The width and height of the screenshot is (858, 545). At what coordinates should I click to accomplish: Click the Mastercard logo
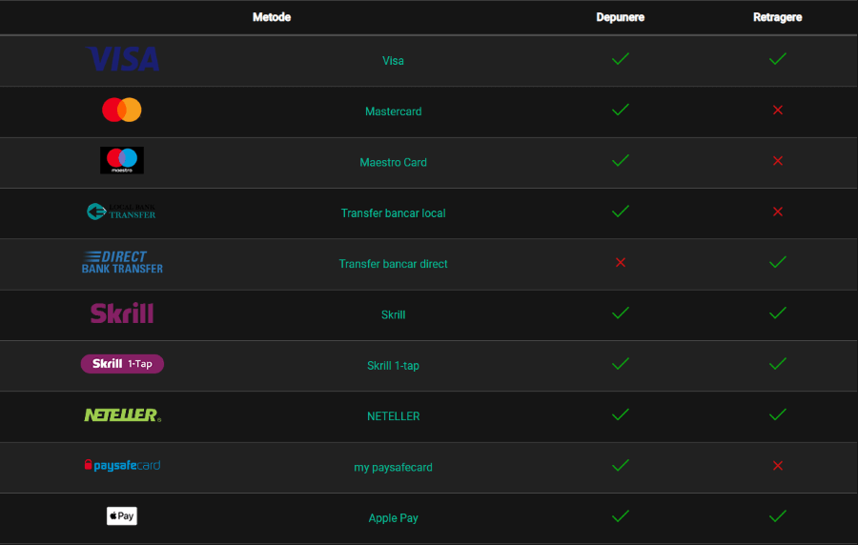pyautogui.click(x=122, y=110)
